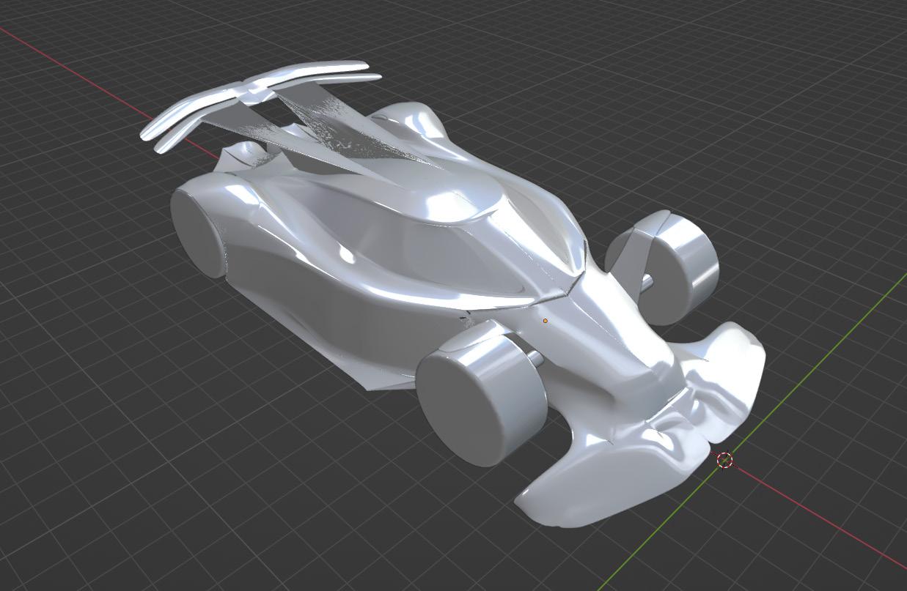Click the 3D cursor crosshair circle

click(x=724, y=460)
